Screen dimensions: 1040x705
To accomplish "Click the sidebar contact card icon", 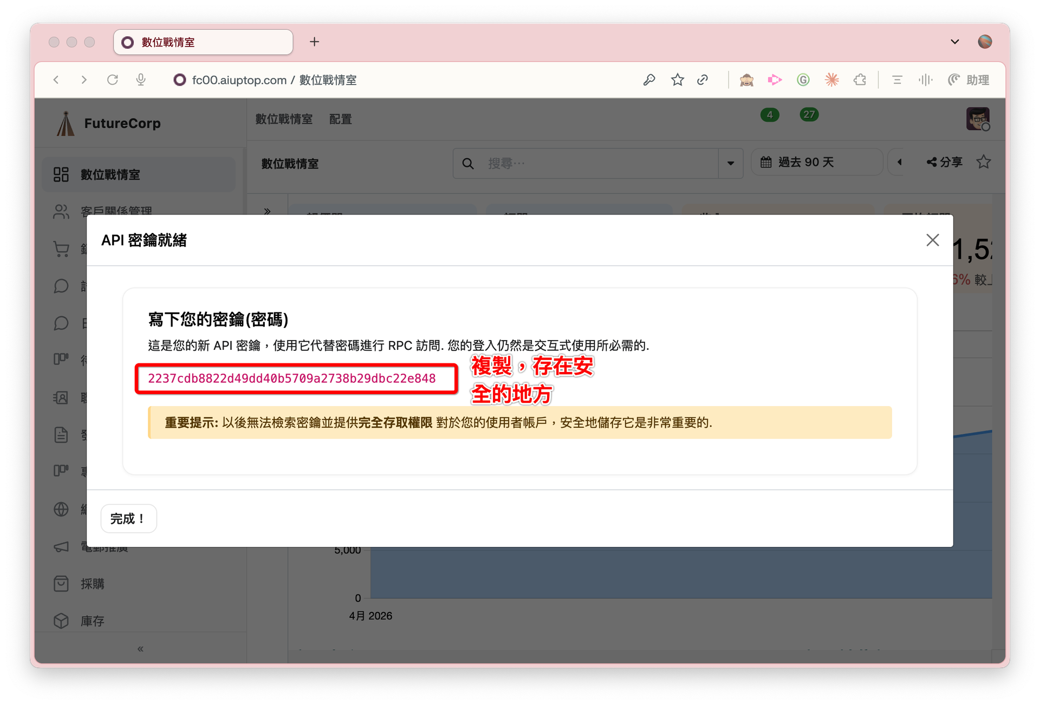I will coord(61,398).
